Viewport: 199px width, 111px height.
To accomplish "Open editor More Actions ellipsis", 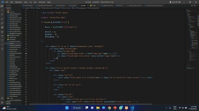I will pos(197,6).
